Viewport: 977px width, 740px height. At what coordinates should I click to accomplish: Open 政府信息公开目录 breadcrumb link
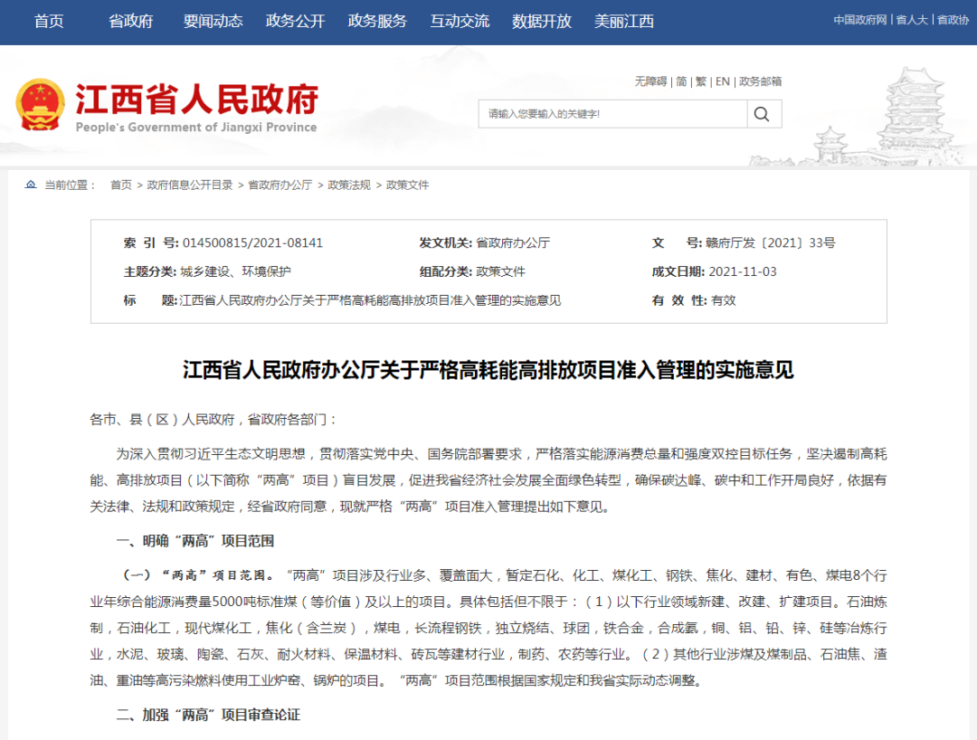[x=189, y=185]
